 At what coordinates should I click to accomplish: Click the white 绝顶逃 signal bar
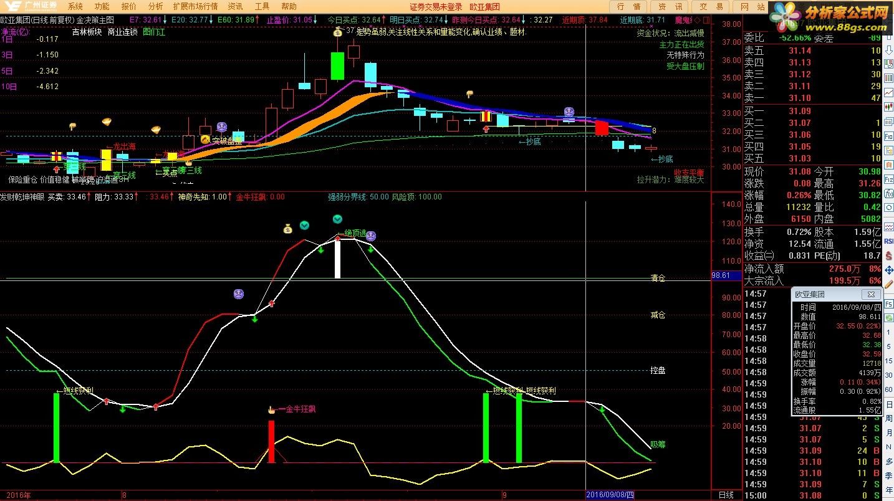pyautogui.click(x=337, y=259)
